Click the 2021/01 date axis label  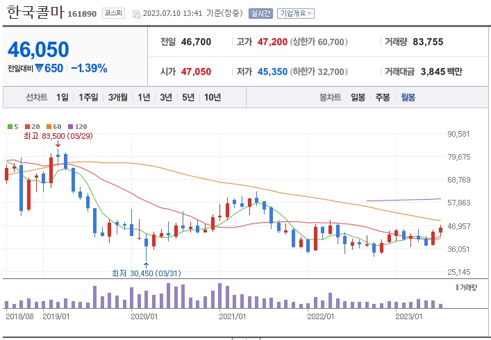[233, 316]
